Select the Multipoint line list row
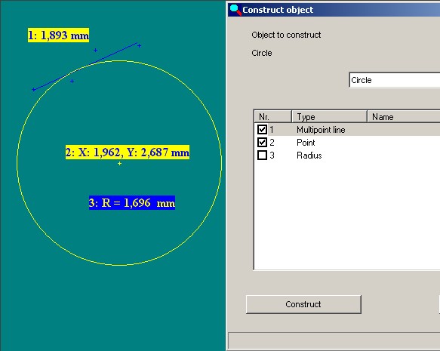The height and width of the screenshot is (351, 440). (347, 130)
